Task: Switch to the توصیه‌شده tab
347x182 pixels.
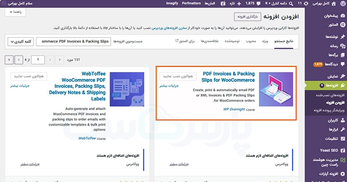Action: pos(232,41)
